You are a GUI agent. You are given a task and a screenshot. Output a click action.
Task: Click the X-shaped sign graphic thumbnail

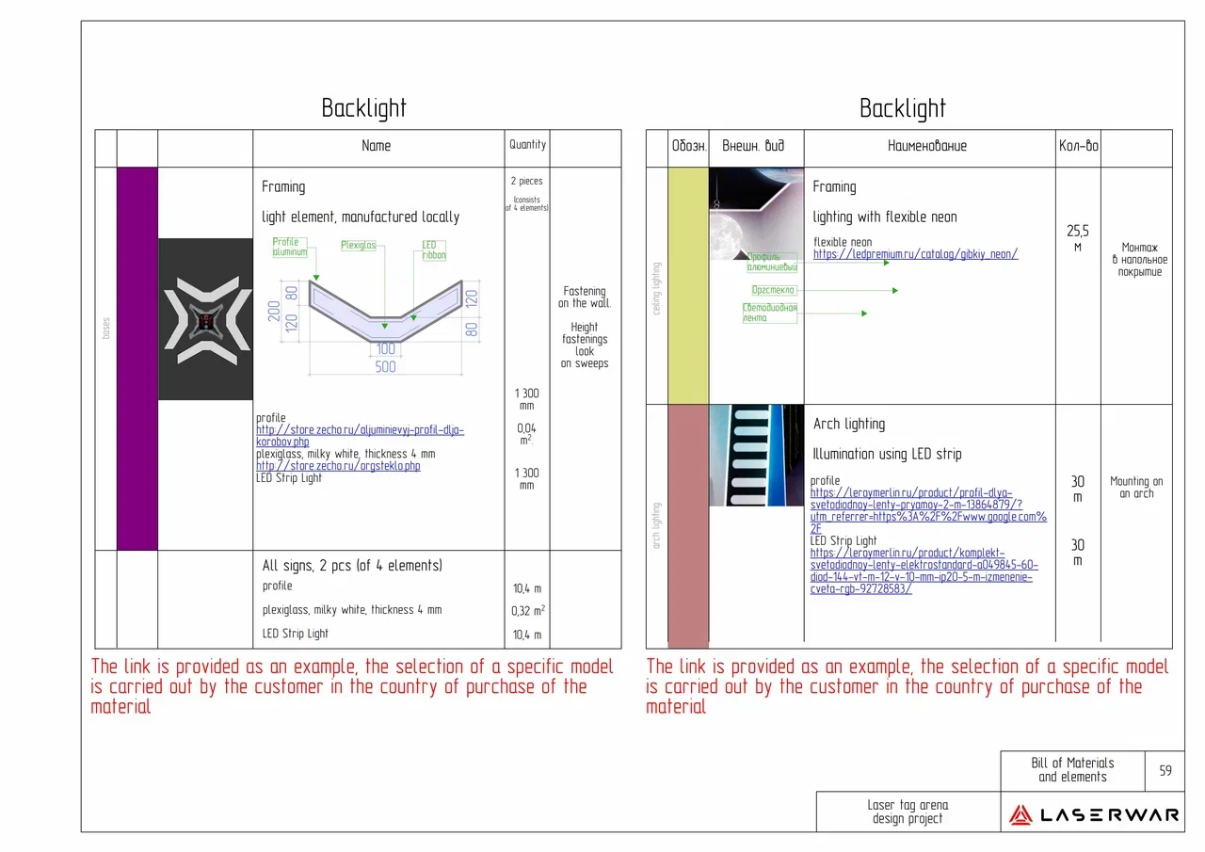205,321
